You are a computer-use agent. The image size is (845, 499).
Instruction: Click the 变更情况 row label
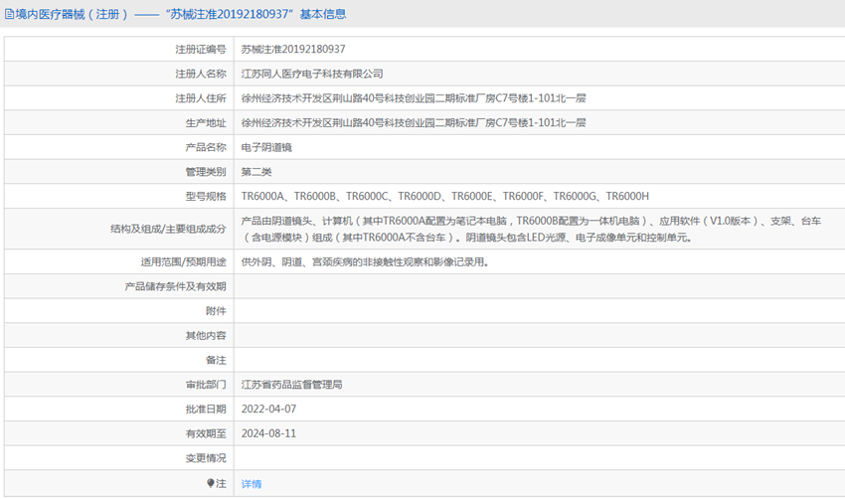206,458
